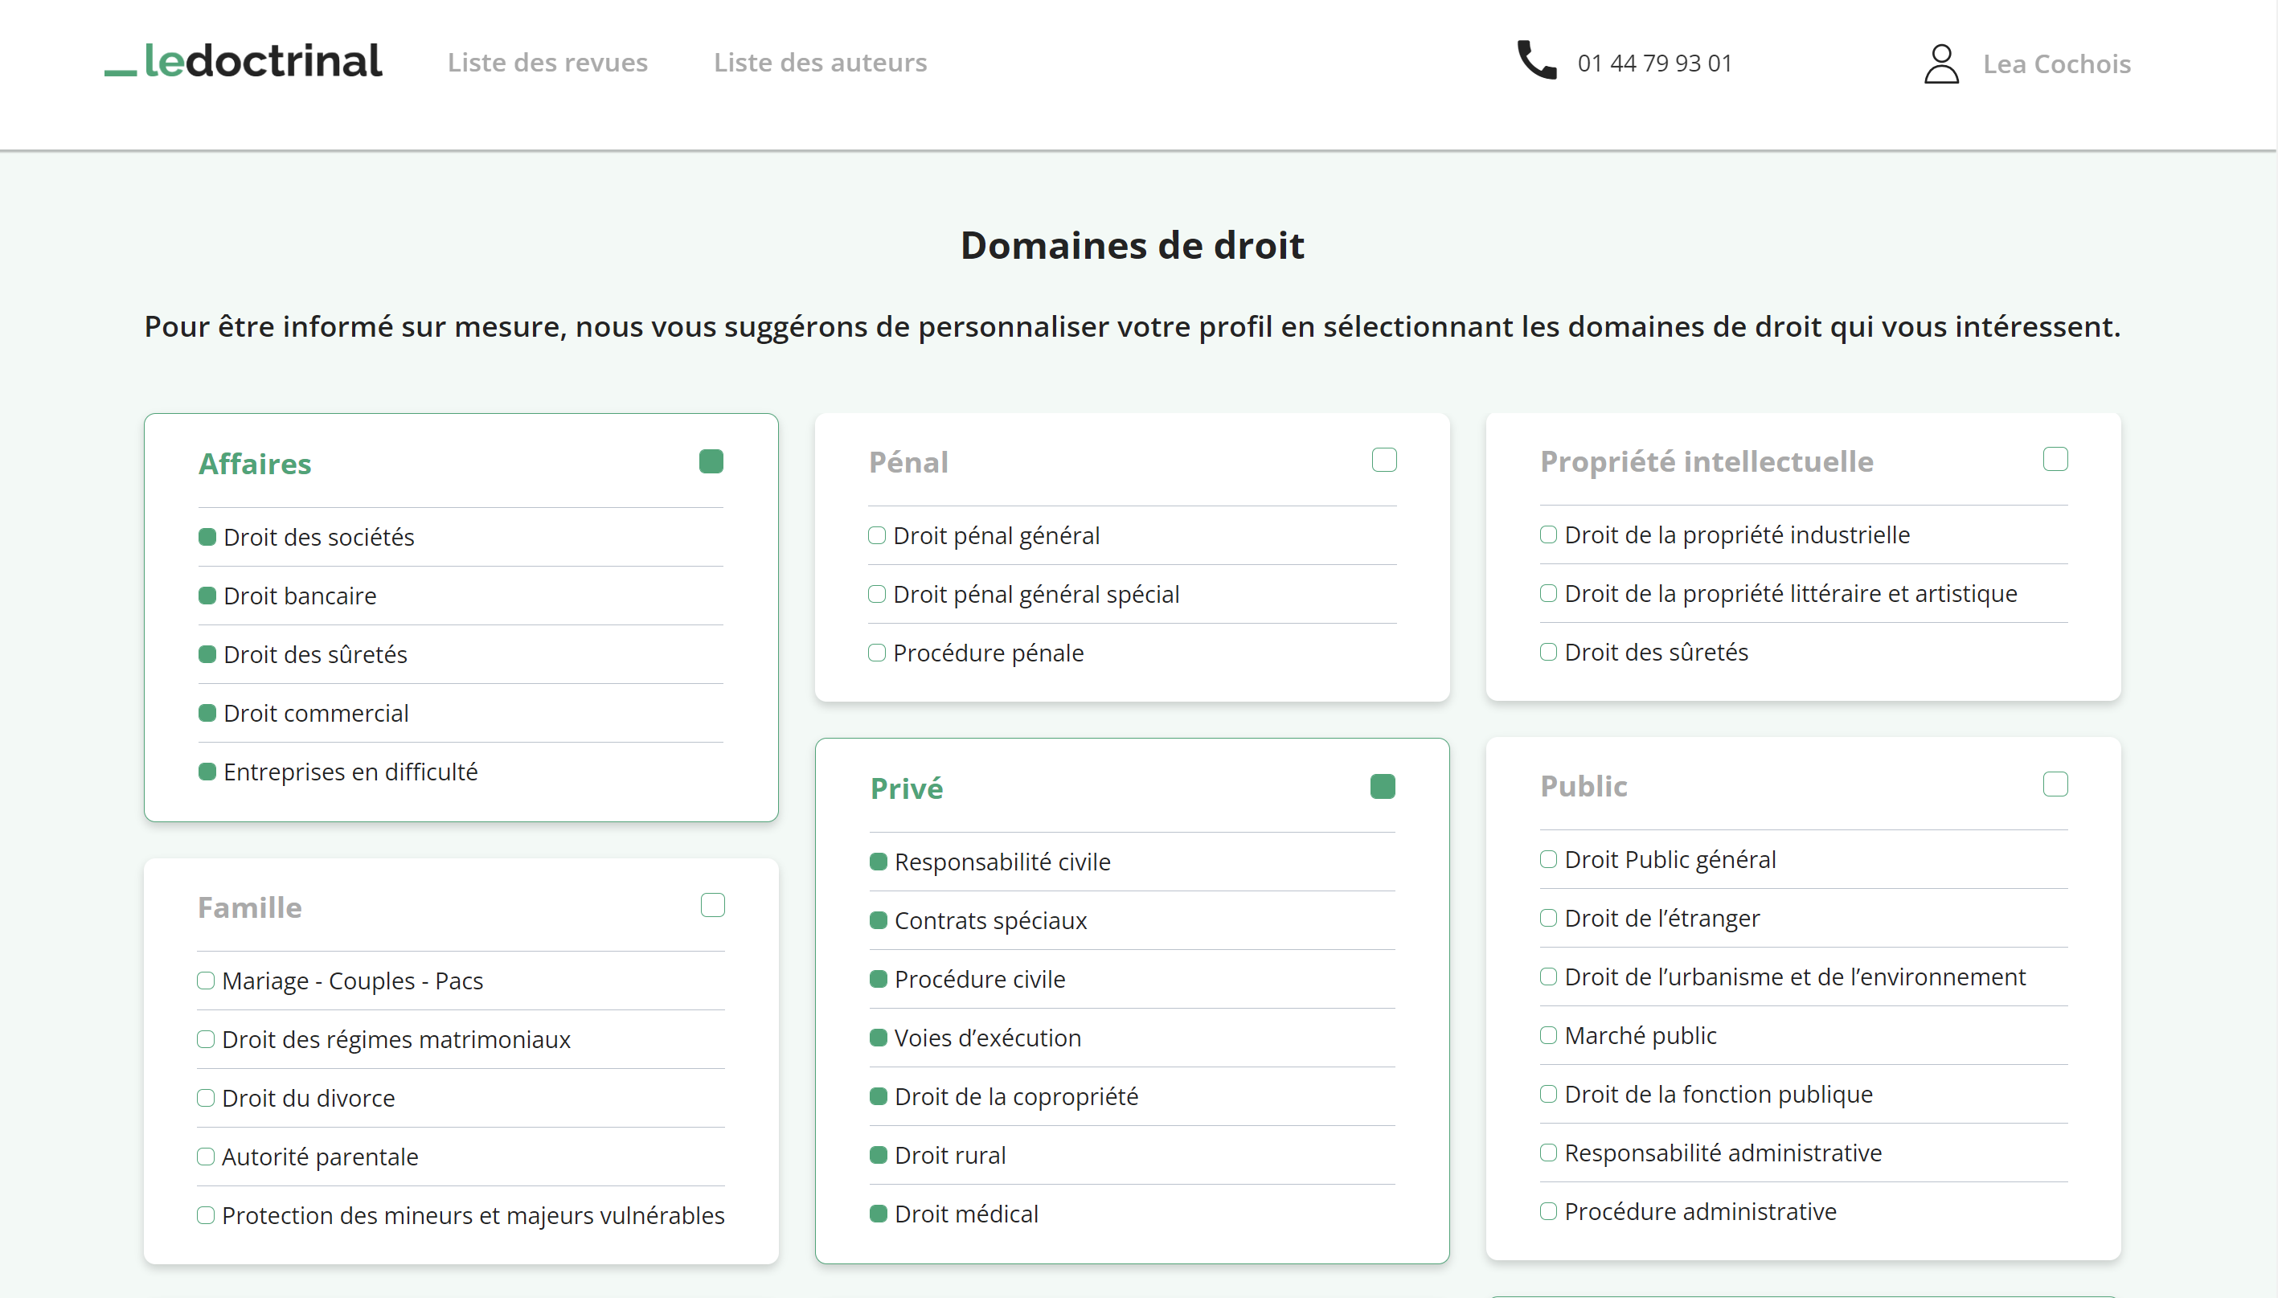Viewport: 2278px width, 1298px height.
Task: Check Procédure pénale option
Action: coord(876,653)
